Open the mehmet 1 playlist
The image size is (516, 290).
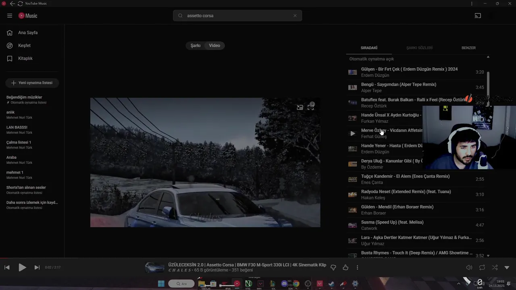[32, 175]
